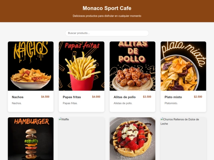Click the Papas fritas product title

pos(72,97)
